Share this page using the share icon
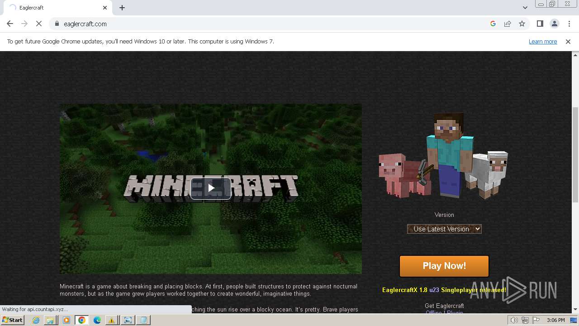This screenshot has width=579, height=326. click(x=508, y=24)
